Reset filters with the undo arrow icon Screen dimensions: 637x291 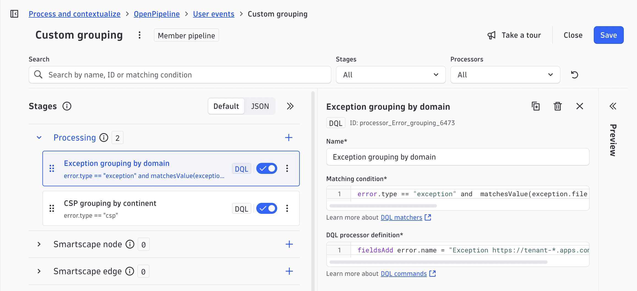coord(575,75)
